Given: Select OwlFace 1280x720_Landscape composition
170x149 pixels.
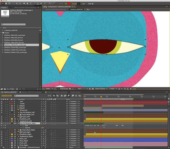Looking at the screenshot, I should 15,50.
